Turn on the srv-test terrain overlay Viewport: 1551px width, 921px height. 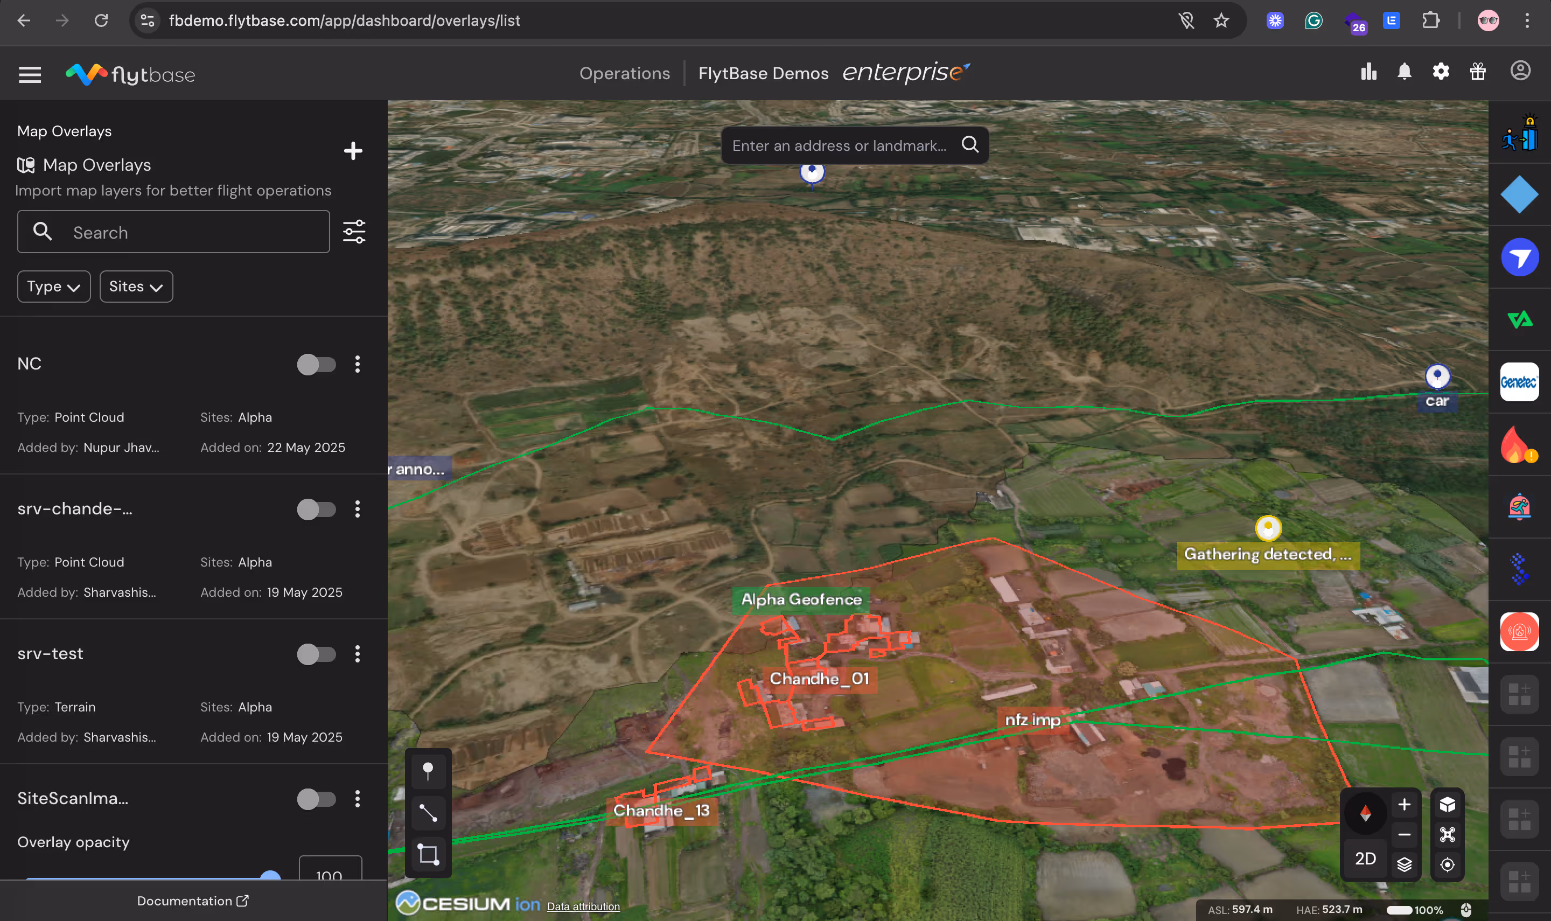pos(316,654)
